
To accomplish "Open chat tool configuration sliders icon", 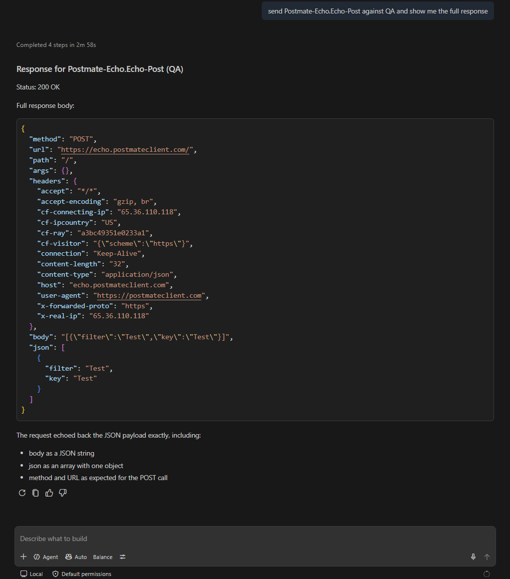I will 122,557.
